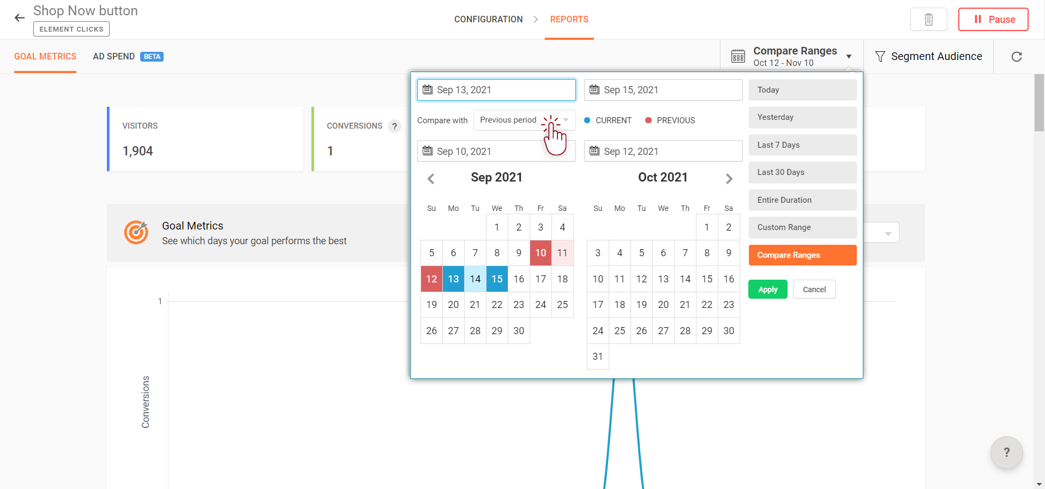1045x489 pixels.
Task: Switch to the Configuration tab
Action: 488,20
